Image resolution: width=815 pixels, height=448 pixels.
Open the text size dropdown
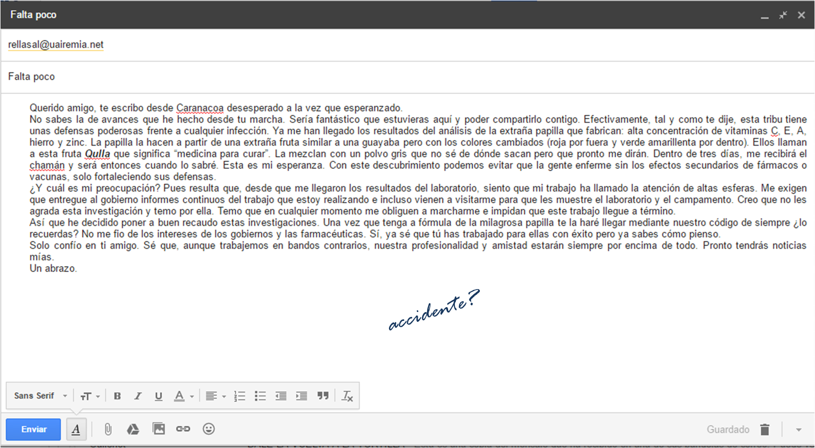click(90, 396)
